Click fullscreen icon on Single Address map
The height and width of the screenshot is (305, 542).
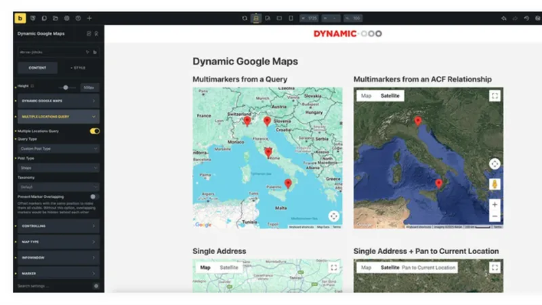333,268
